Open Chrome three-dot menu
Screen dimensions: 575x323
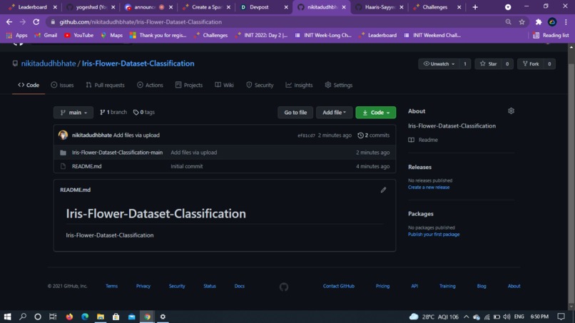[566, 22]
